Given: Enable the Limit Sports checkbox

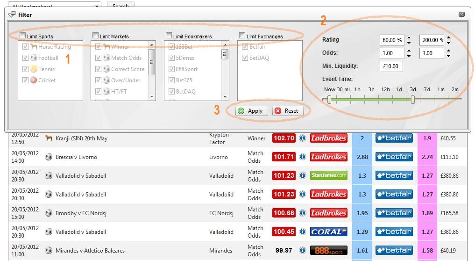Looking at the screenshot, I should [23, 36].
